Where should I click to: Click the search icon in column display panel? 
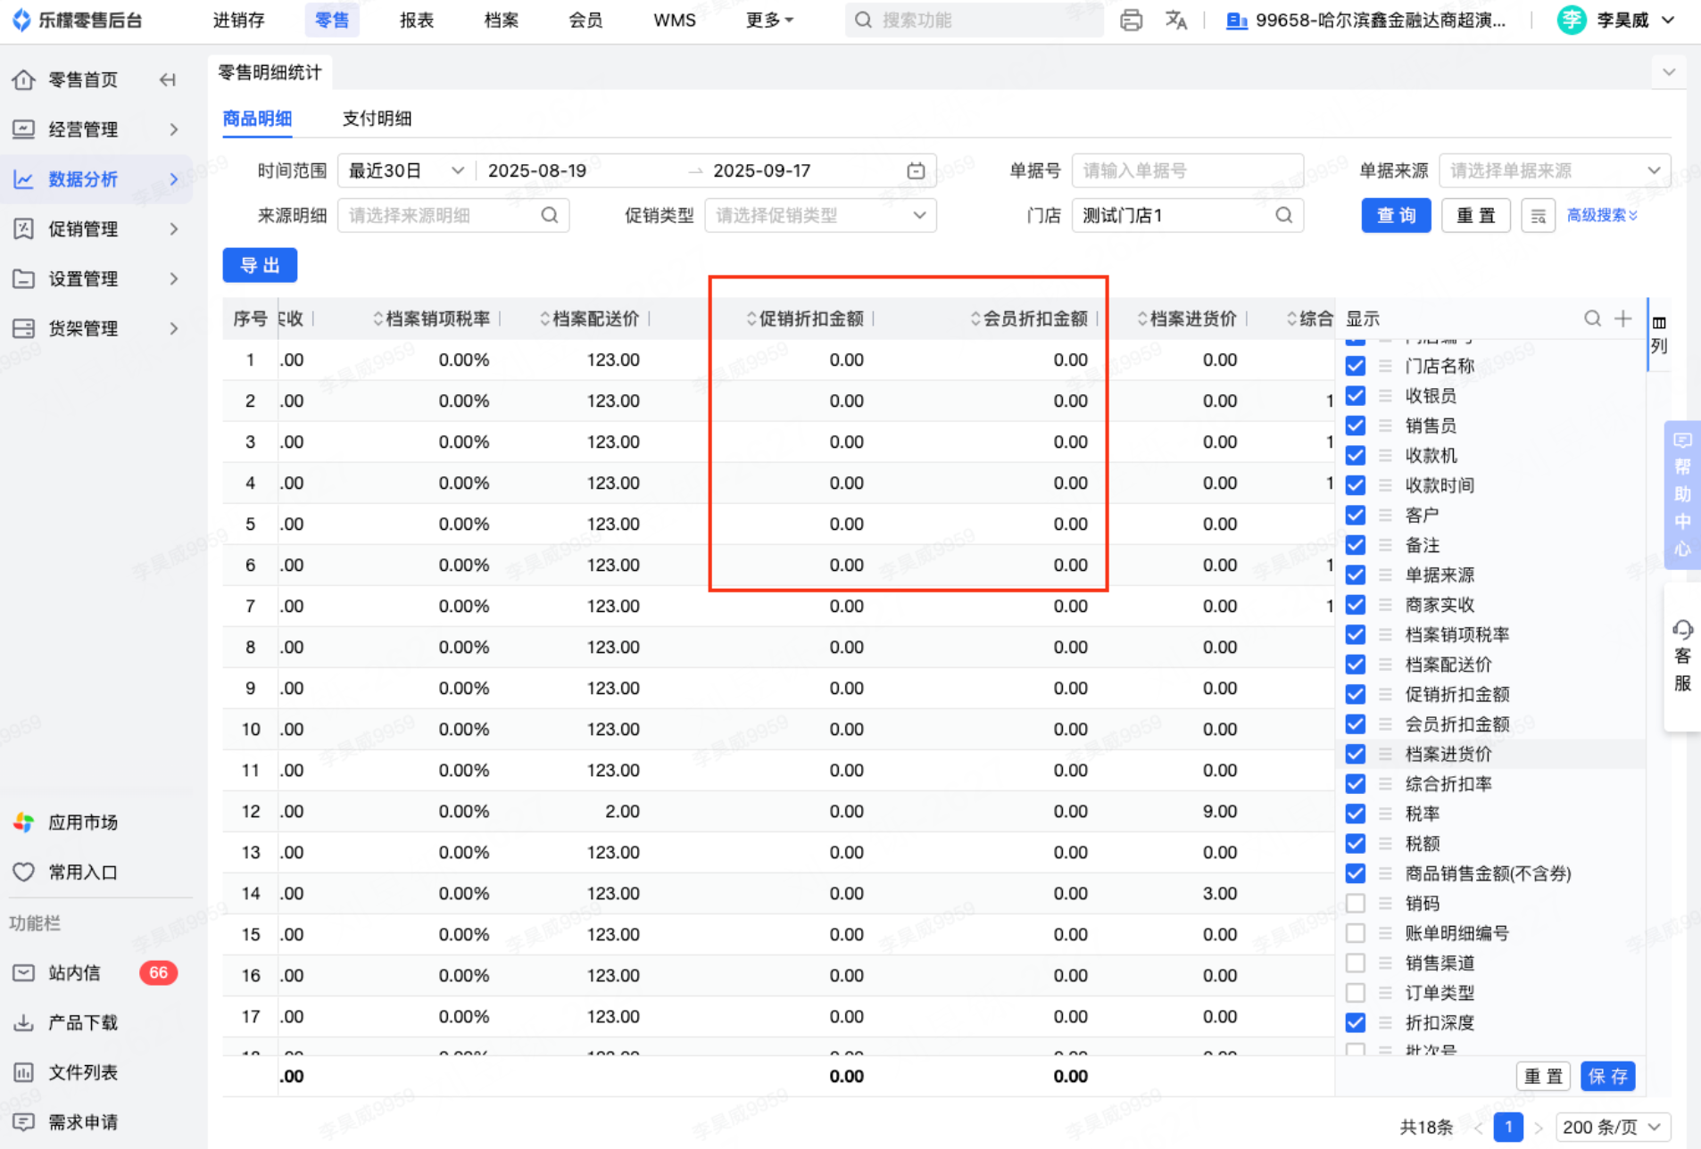pyautogui.click(x=1592, y=318)
